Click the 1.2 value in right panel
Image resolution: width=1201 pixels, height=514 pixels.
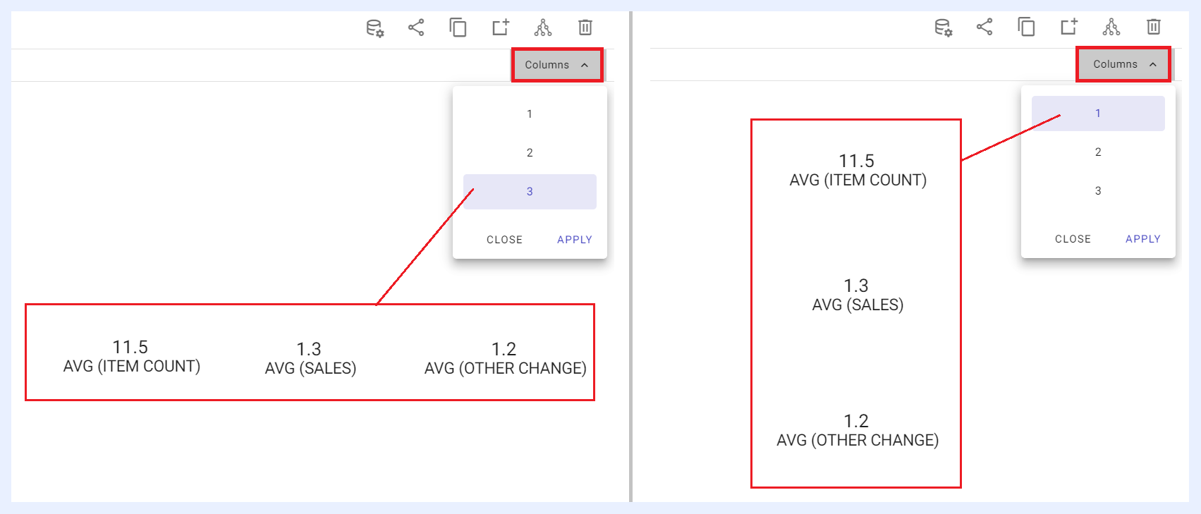[856, 422]
